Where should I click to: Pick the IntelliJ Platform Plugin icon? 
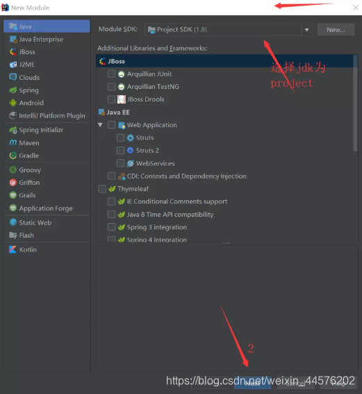13,115
